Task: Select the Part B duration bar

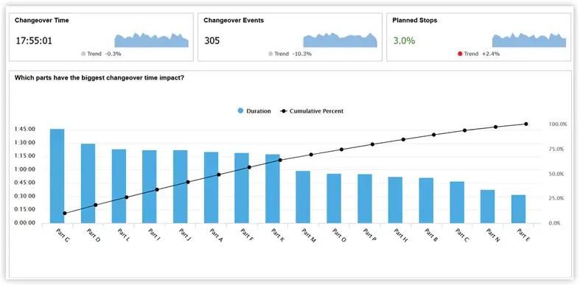Action: coord(426,201)
